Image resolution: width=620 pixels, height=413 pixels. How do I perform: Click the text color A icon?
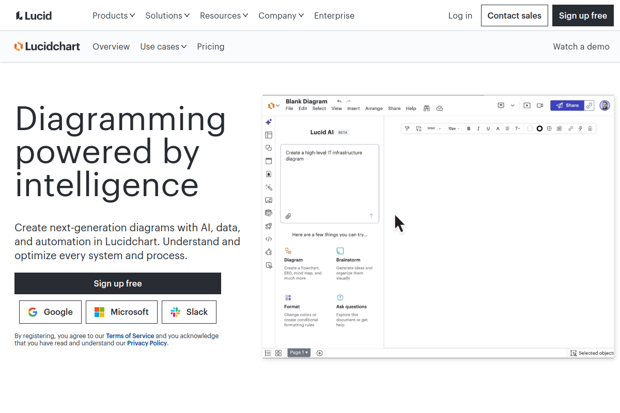[x=498, y=129]
